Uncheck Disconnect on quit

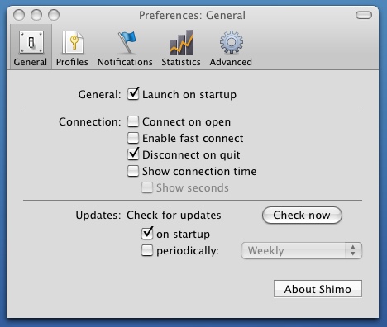pos(133,154)
